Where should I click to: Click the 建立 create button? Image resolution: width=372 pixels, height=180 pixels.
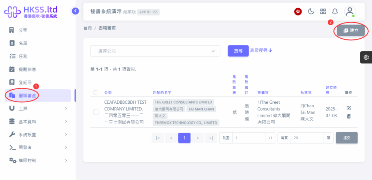351,31
